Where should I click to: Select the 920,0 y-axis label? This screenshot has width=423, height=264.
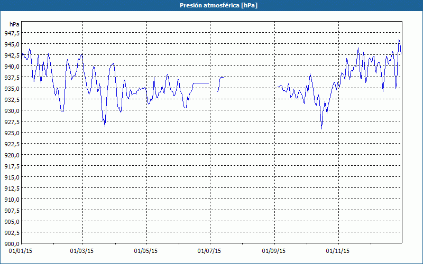pyautogui.click(x=12, y=155)
